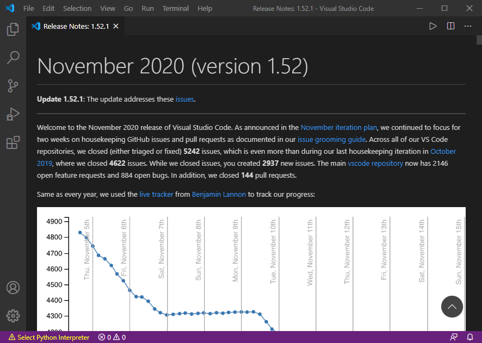This screenshot has width=482, height=343.
Task: Open the Explorer view in activity bar
Action: pyautogui.click(x=13, y=29)
